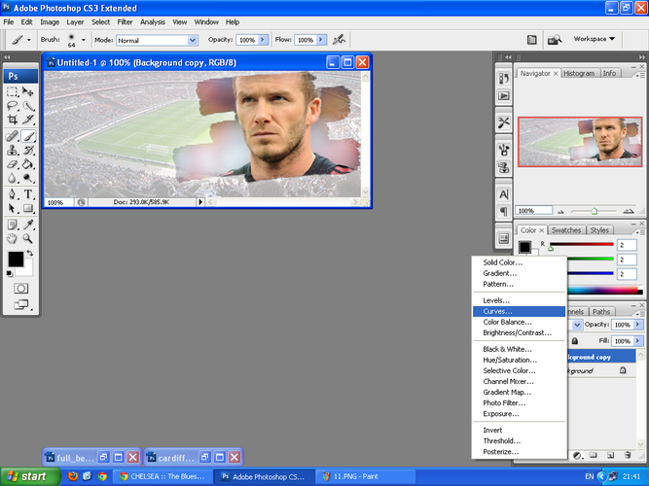Toggle the Brushes palette button
The image size is (649, 486).
coord(532,40)
